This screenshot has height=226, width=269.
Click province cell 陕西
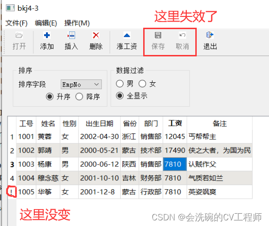130,164
